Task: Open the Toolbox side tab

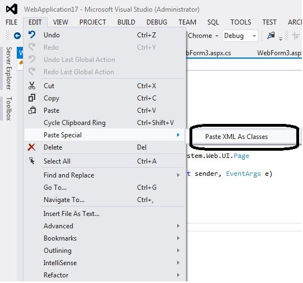Action: click(9, 109)
